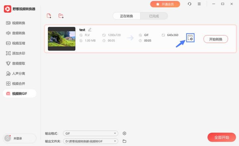Browse output folder with folder icon
The height and width of the screenshot is (146, 239).
(124, 141)
